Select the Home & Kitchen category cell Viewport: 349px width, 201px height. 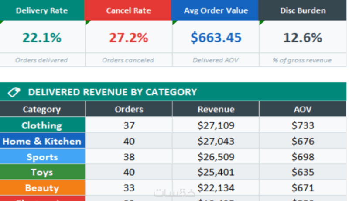42,141
